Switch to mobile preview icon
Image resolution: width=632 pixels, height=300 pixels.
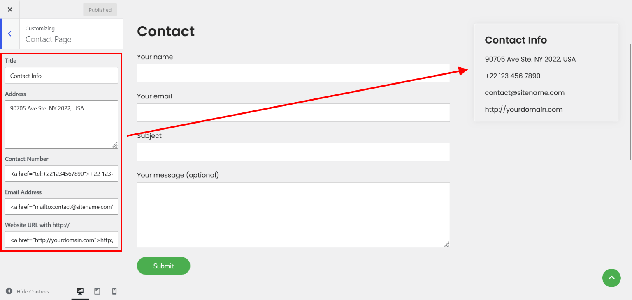tap(114, 291)
